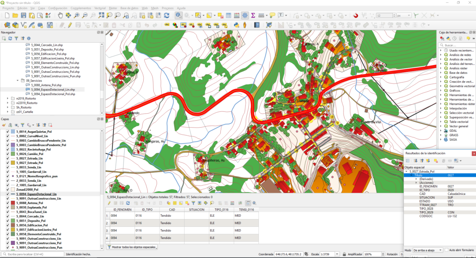This screenshot has height=258, width=476.
Task: Click the Objeto espacial column header
Action: (425, 168)
